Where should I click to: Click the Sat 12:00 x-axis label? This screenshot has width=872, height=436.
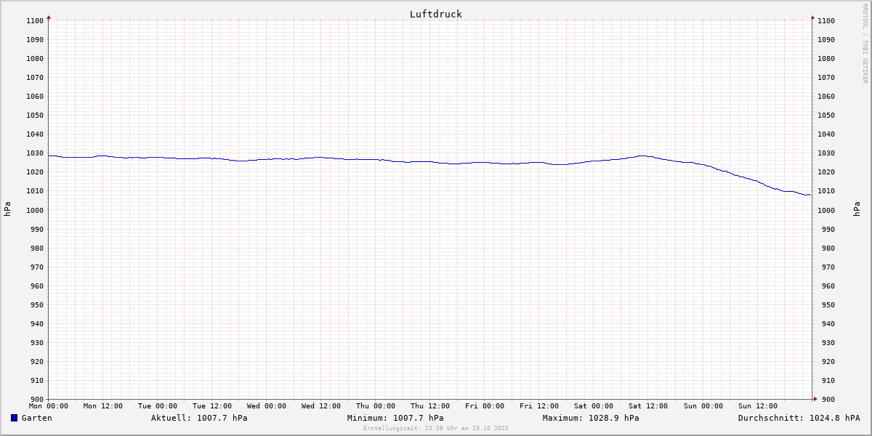point(648,406)
